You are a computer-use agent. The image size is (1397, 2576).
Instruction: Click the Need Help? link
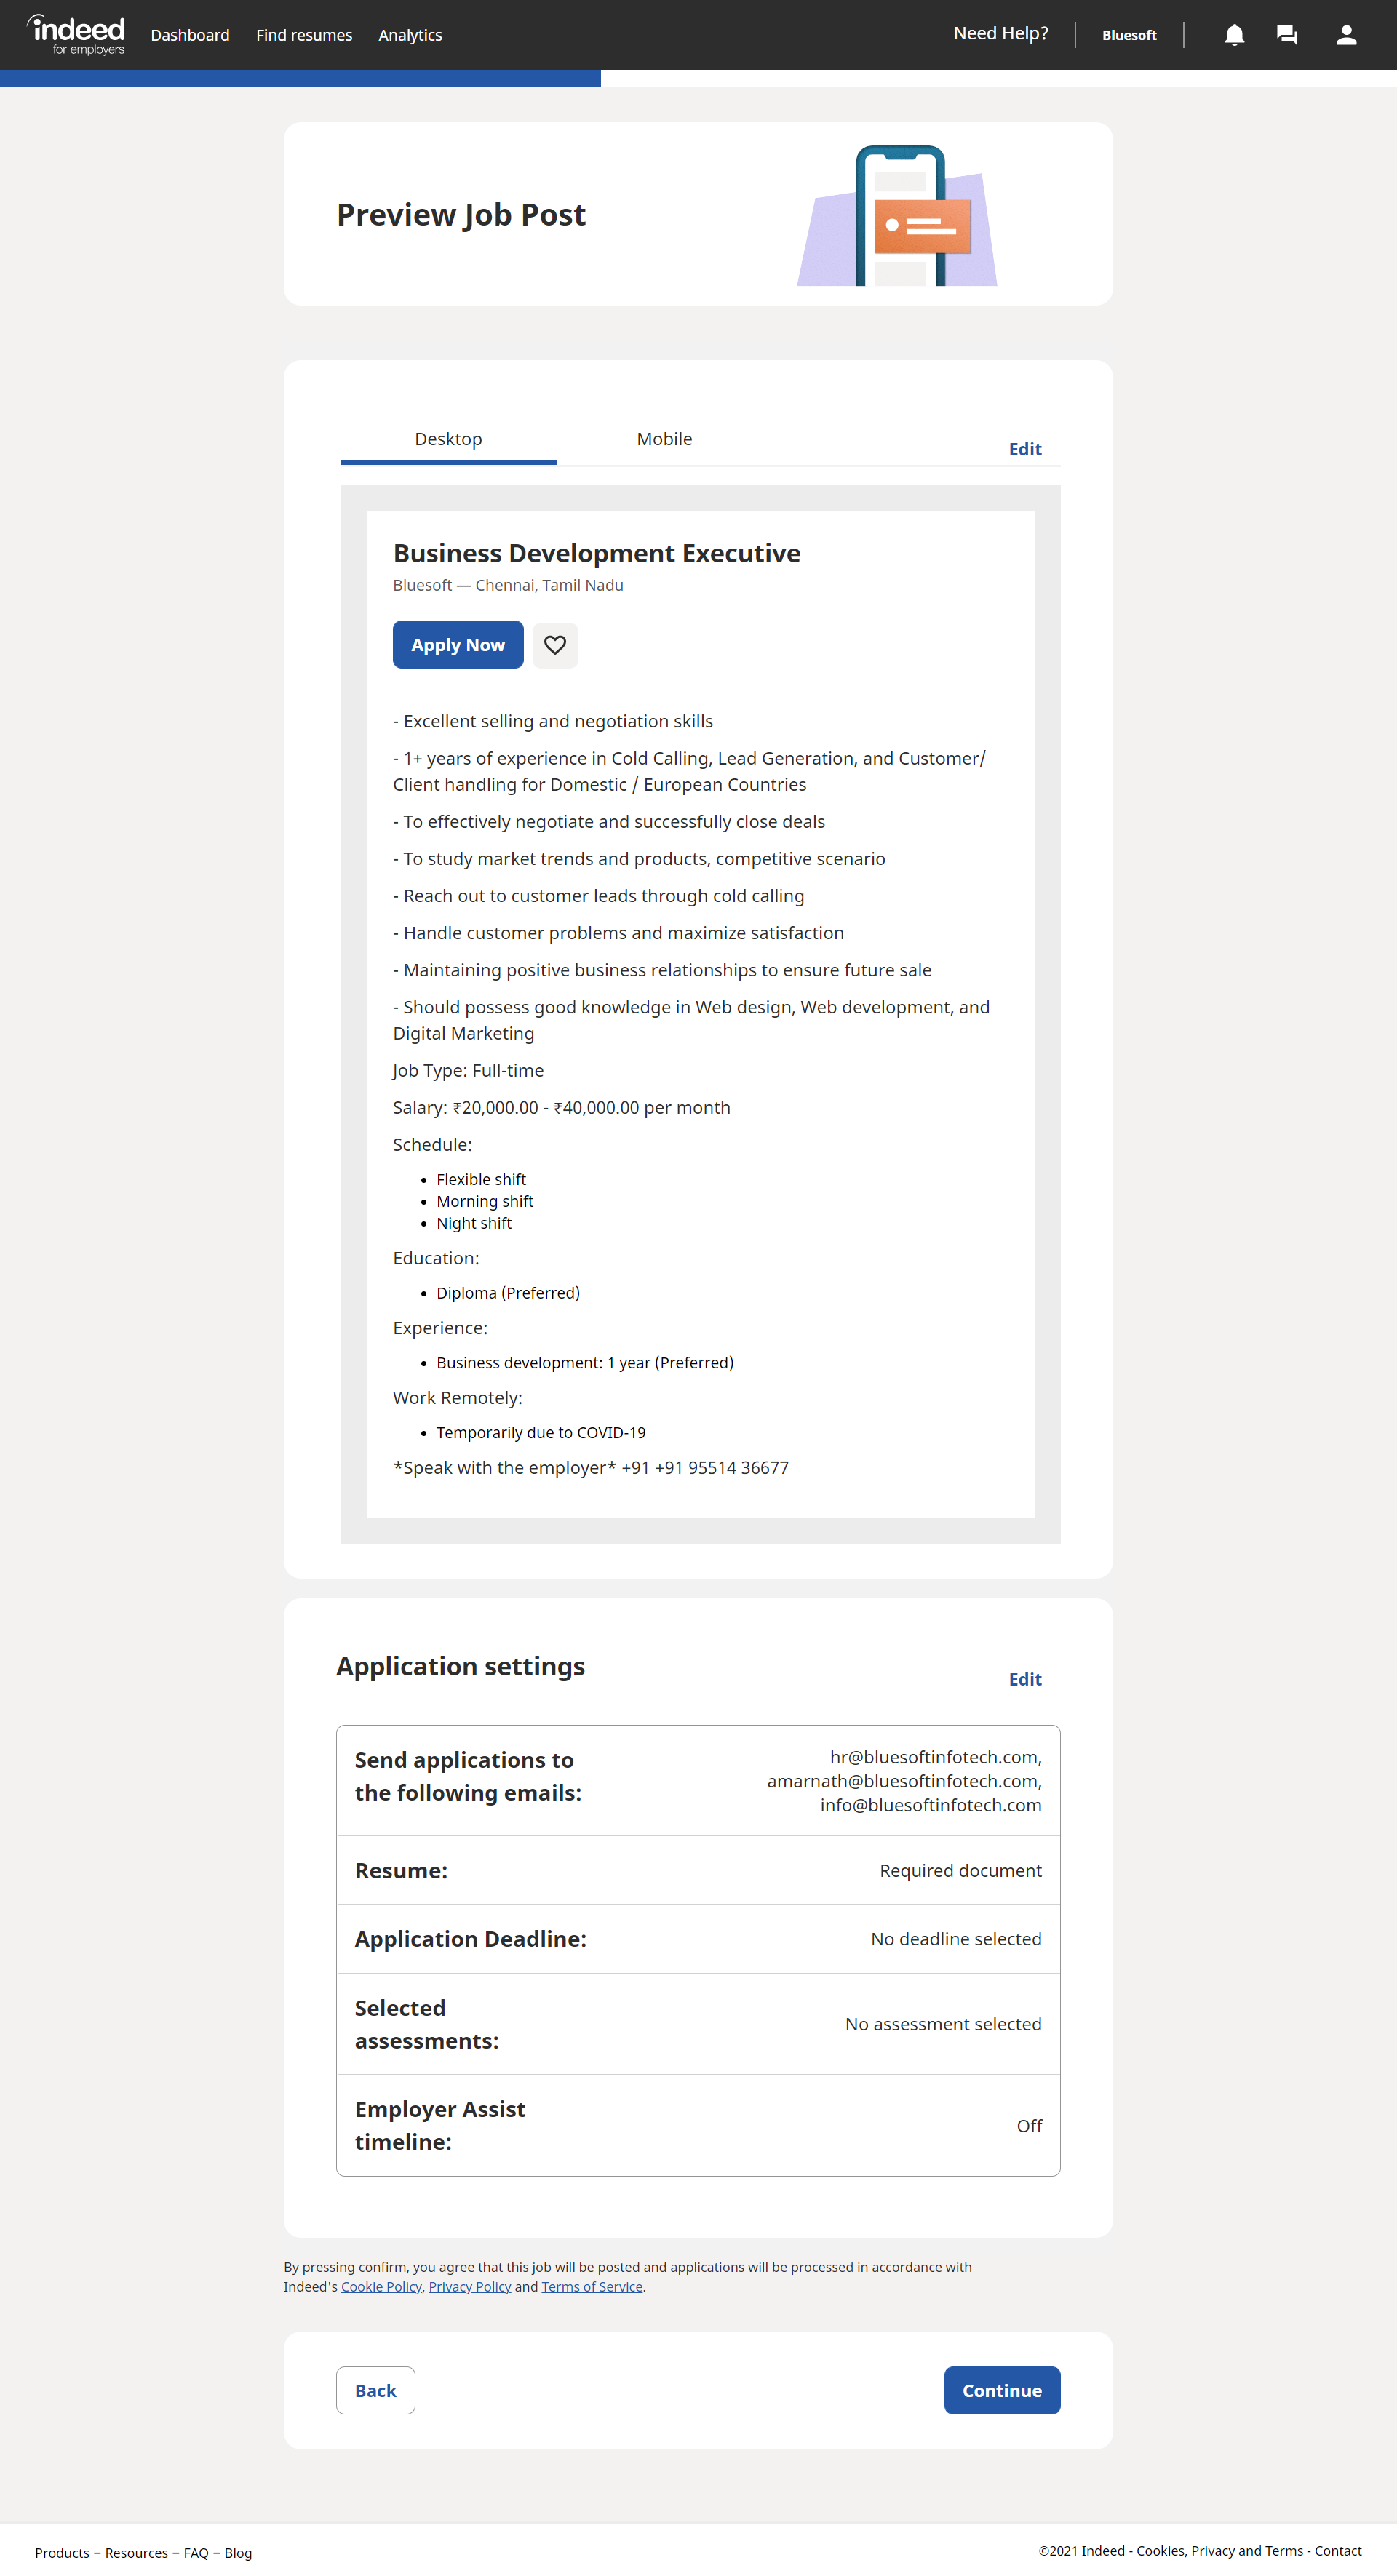coord(1000,33)
